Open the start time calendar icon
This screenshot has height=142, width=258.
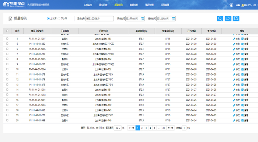(x=143, y=18)
